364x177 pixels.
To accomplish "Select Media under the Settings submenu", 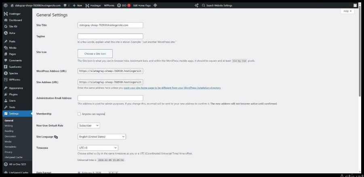I will pos(8,142).
